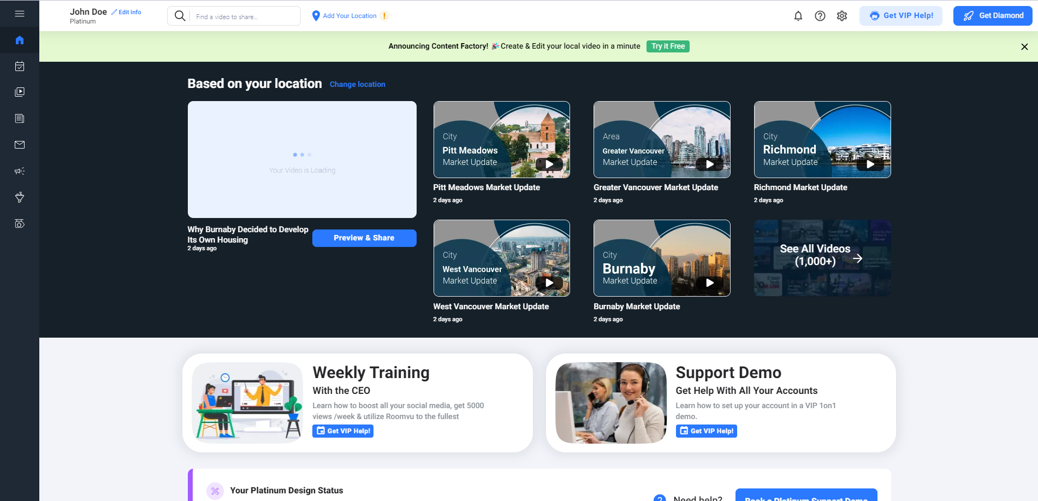The width and height of the screenshot is (1038, 501).
Task: Click Get VIP Help in the top bar
Action: (900, 16)
